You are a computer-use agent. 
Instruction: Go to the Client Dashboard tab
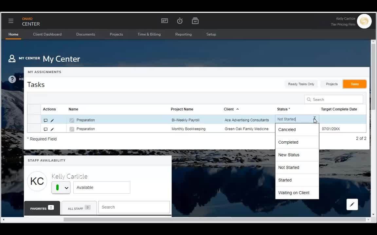tap(47, 34)
